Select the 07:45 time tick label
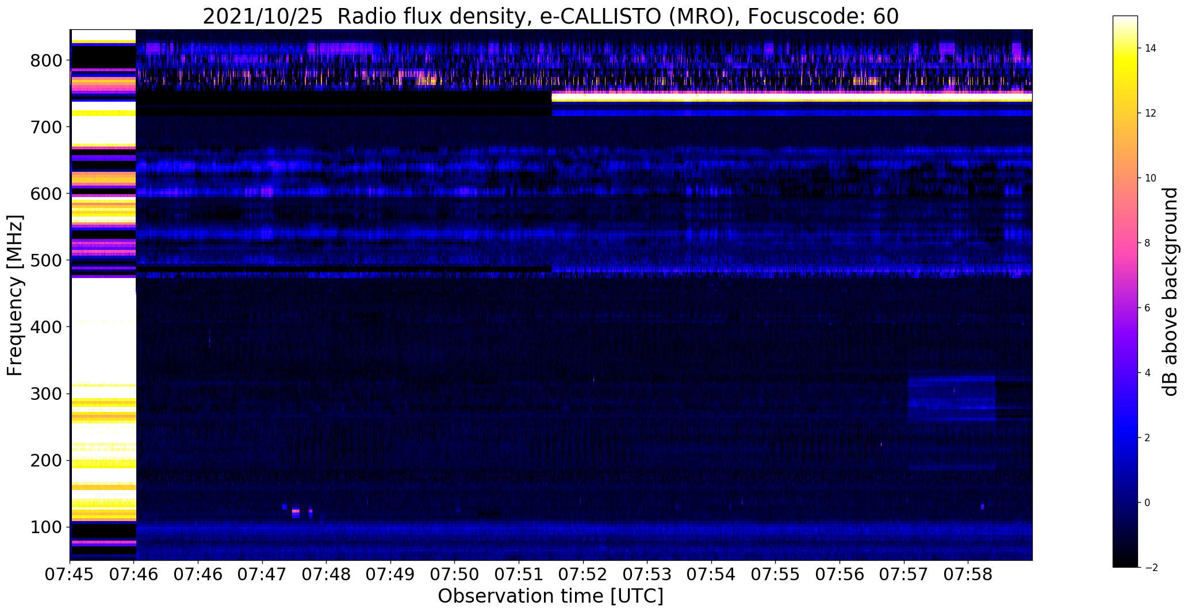1188x613 pixels. click(x=70, y=575)
